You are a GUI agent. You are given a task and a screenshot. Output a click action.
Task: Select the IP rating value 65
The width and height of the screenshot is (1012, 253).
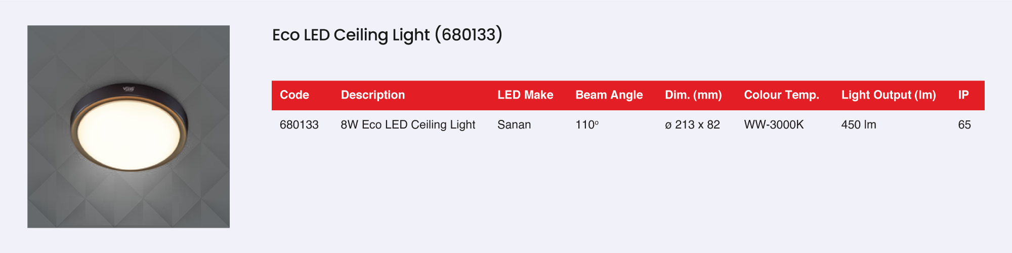pyautogui.click(x=964, y=125)
